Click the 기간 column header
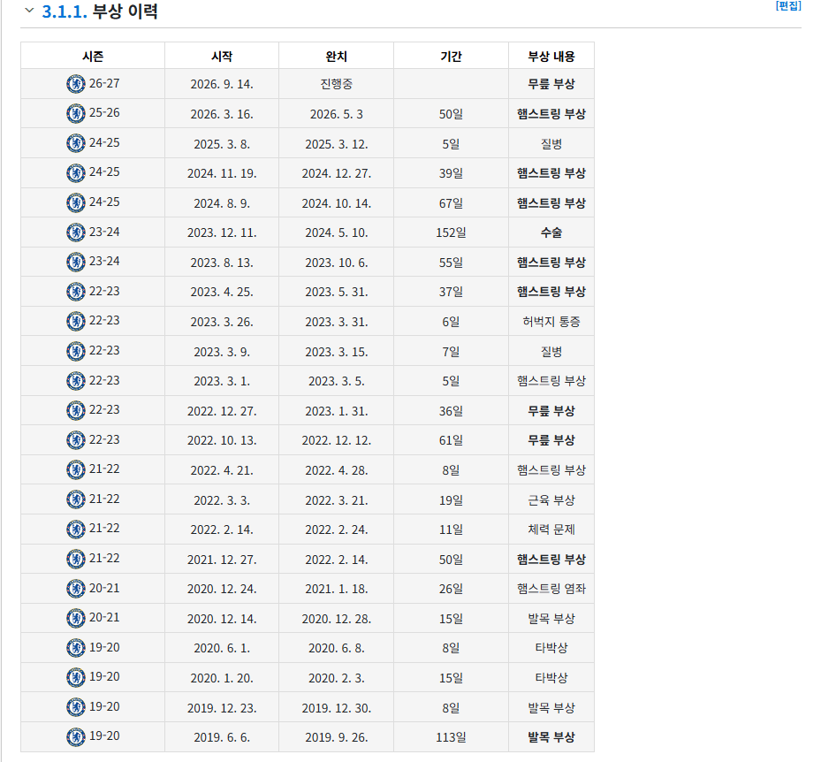The height and width of the screenshot is (762, 821). (x=451, y=56)
